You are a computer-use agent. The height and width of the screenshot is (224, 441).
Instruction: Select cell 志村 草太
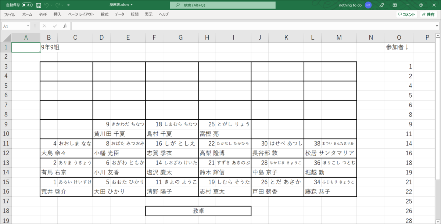pos(225,192)
